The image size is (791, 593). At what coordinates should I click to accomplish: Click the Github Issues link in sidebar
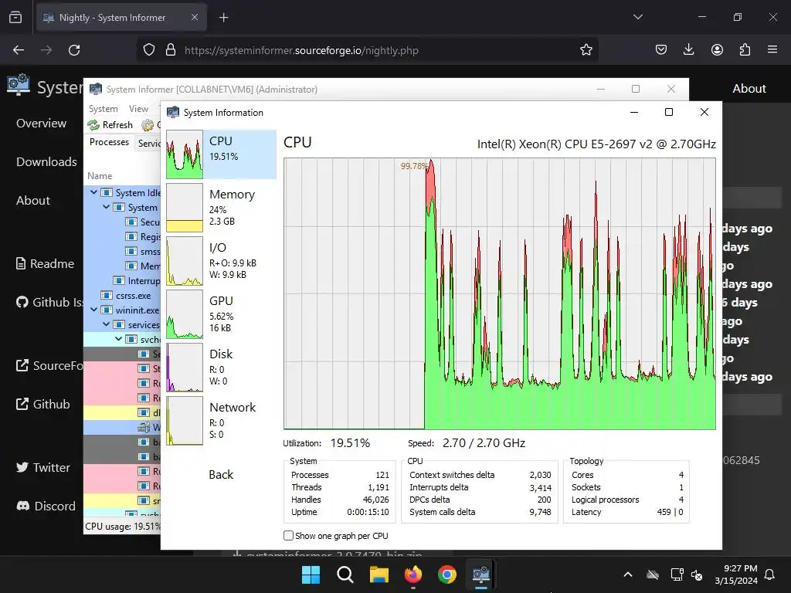49,302
